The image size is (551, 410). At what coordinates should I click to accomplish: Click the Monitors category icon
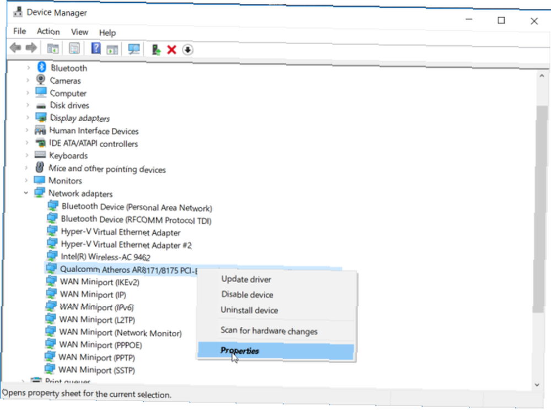39,180
